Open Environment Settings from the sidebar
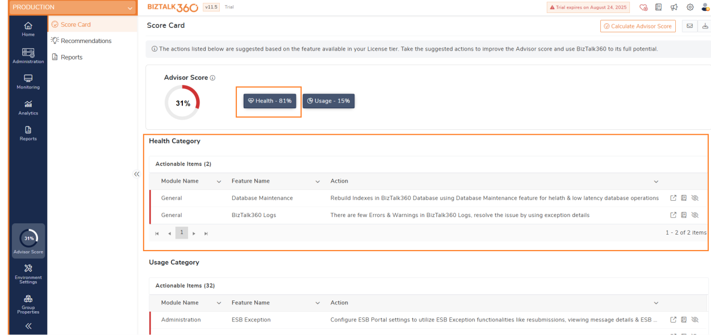This screenshot has width=711, height=335. (28, 272)
